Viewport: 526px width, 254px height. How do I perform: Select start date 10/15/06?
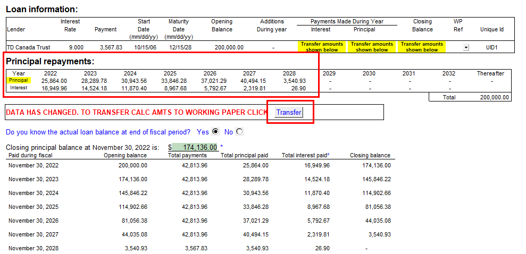(x=145, y=47)
